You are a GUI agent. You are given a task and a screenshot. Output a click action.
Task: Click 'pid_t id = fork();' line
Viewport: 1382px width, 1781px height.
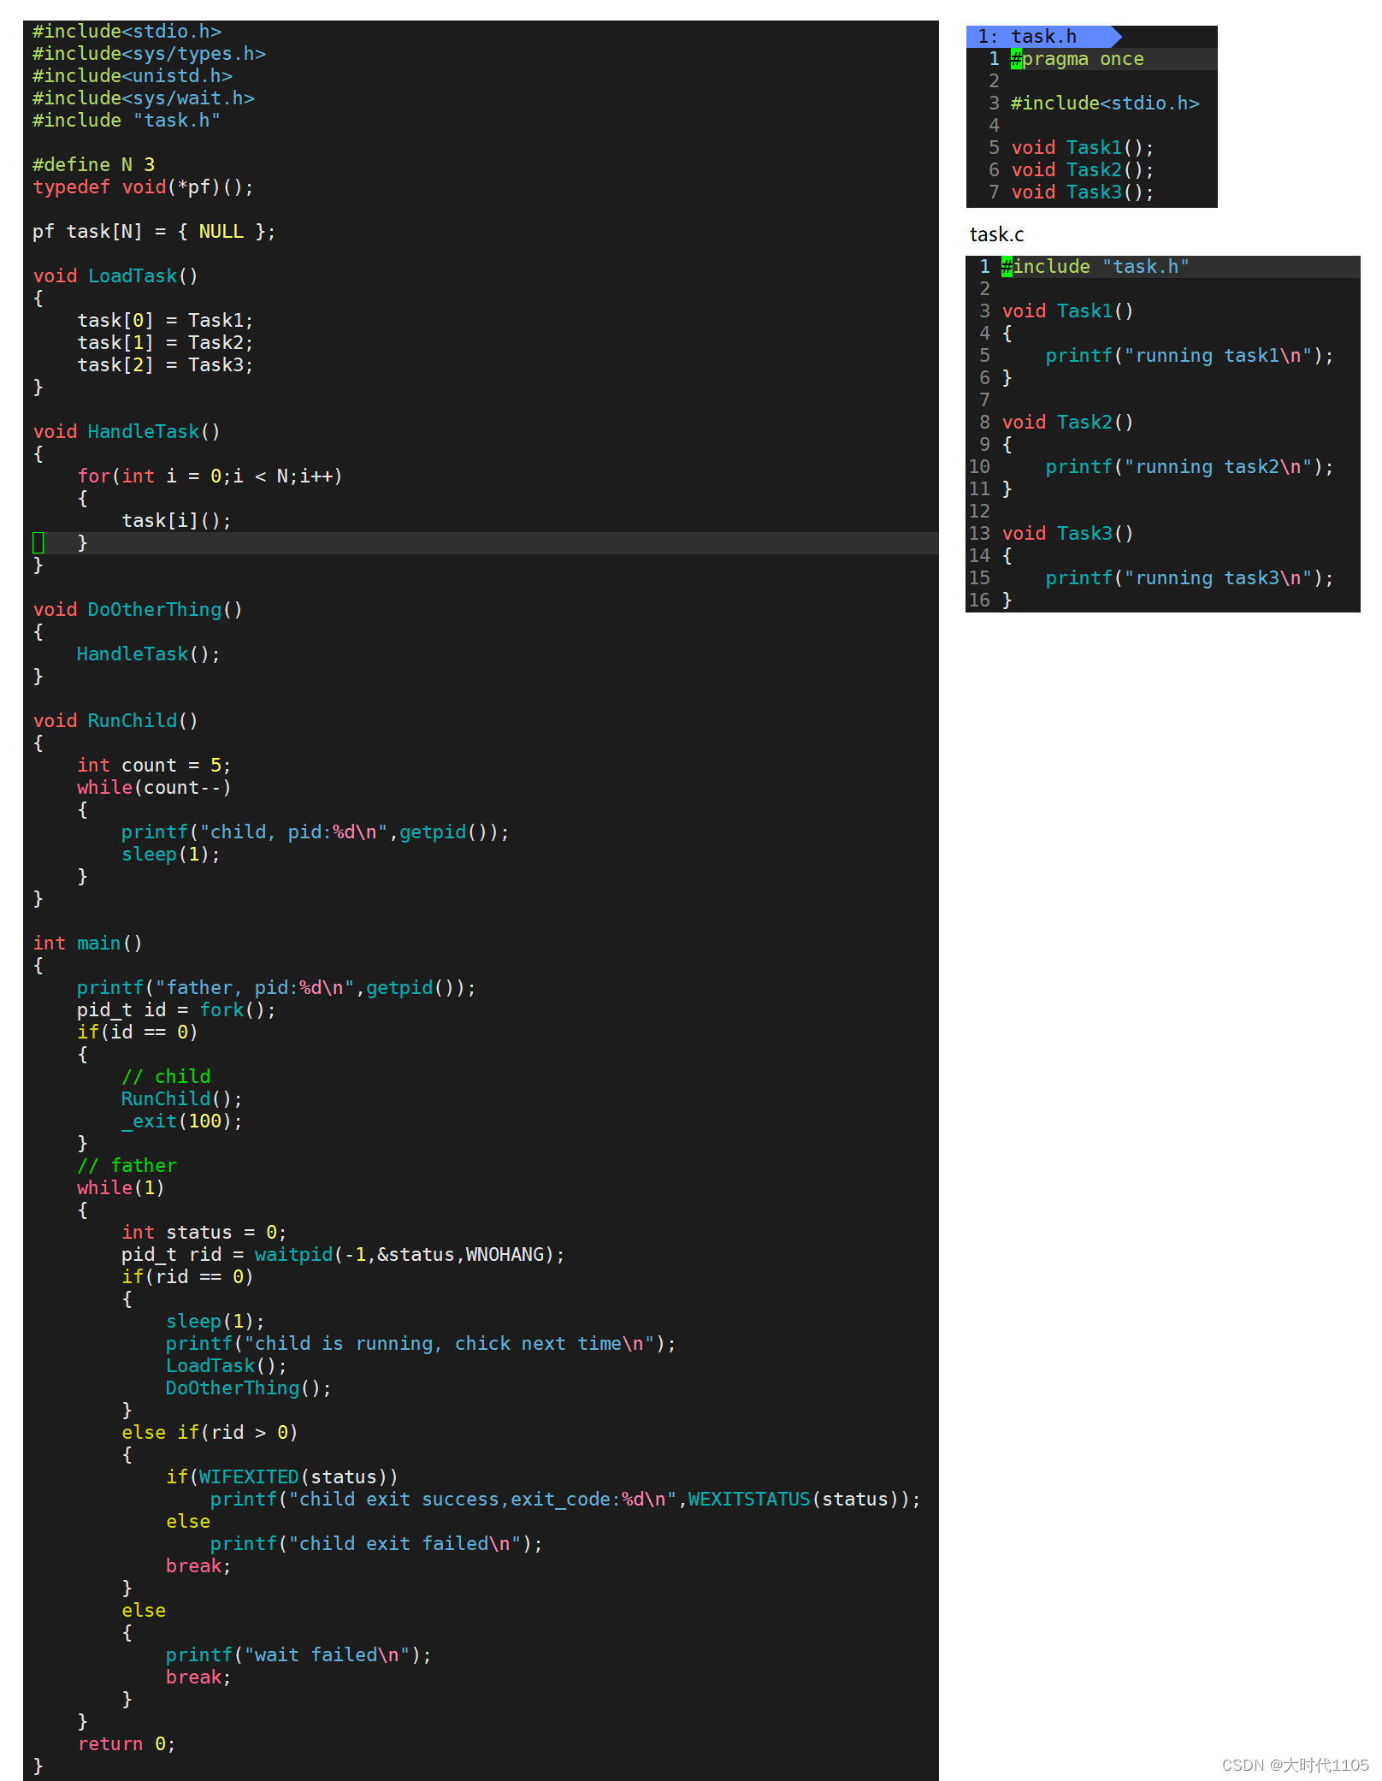point(176,1010)
